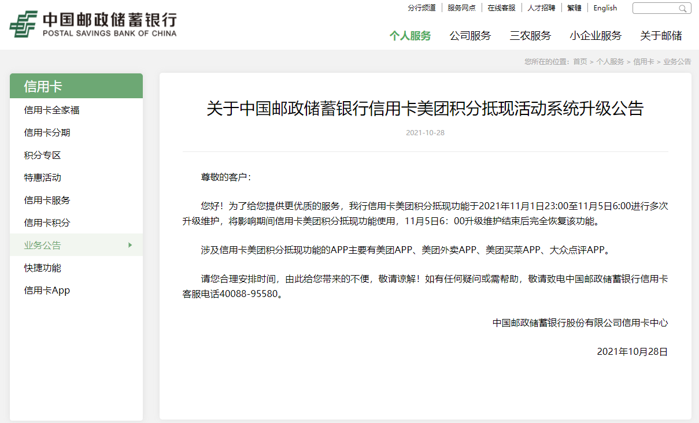Select 个人服务 main navigation tab
The height and width of the screenshot is (423, 699).
tap(410, 36)
